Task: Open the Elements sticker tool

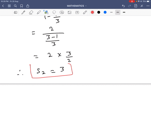Action: (62, 12)
